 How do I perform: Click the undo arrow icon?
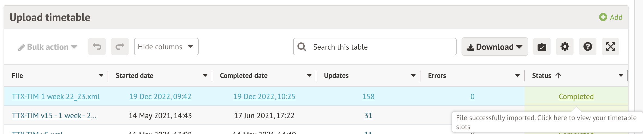click(x=97, y=47)
